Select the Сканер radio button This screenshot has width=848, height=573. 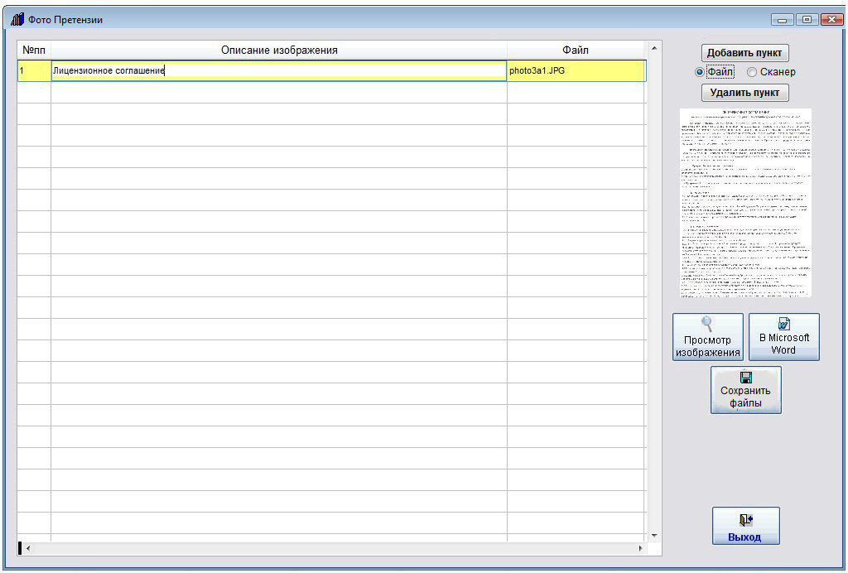click(x=752, y=72)
